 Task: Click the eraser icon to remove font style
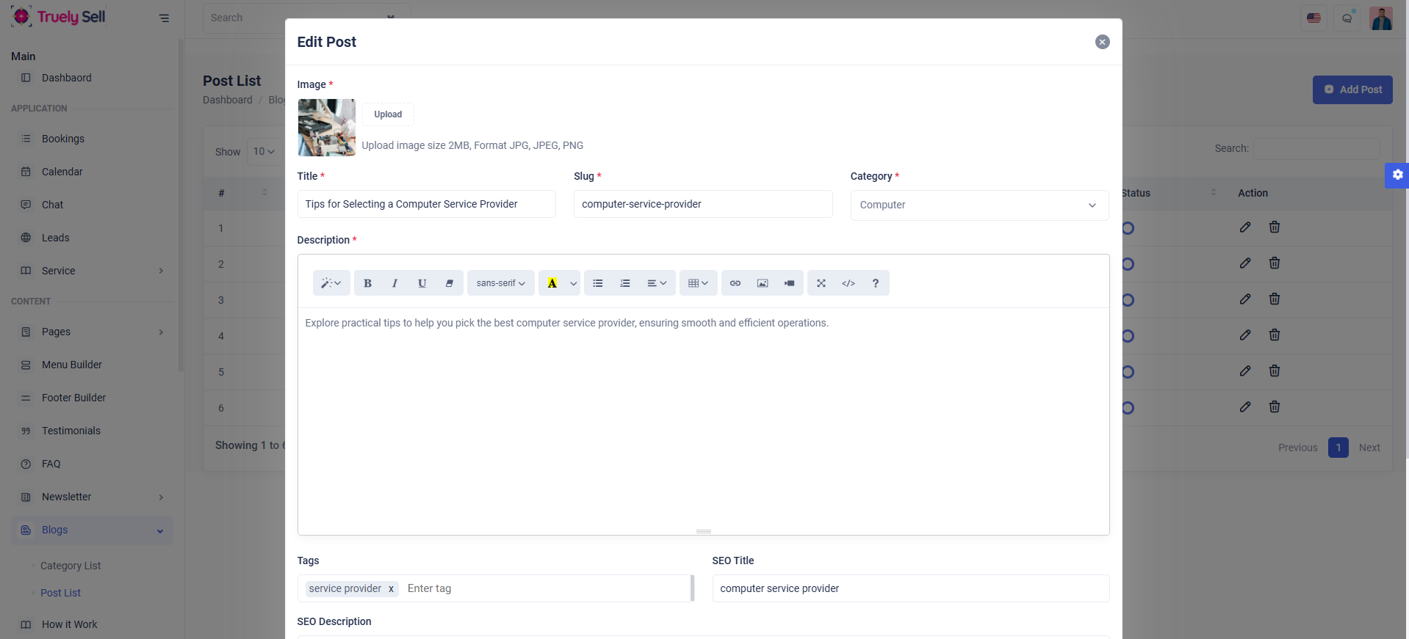click(x=449, y=283)
